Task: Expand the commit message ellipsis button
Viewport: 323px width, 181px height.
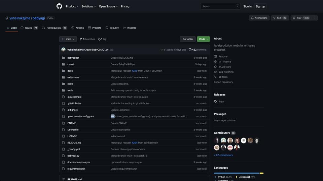Action: point(111,50)
